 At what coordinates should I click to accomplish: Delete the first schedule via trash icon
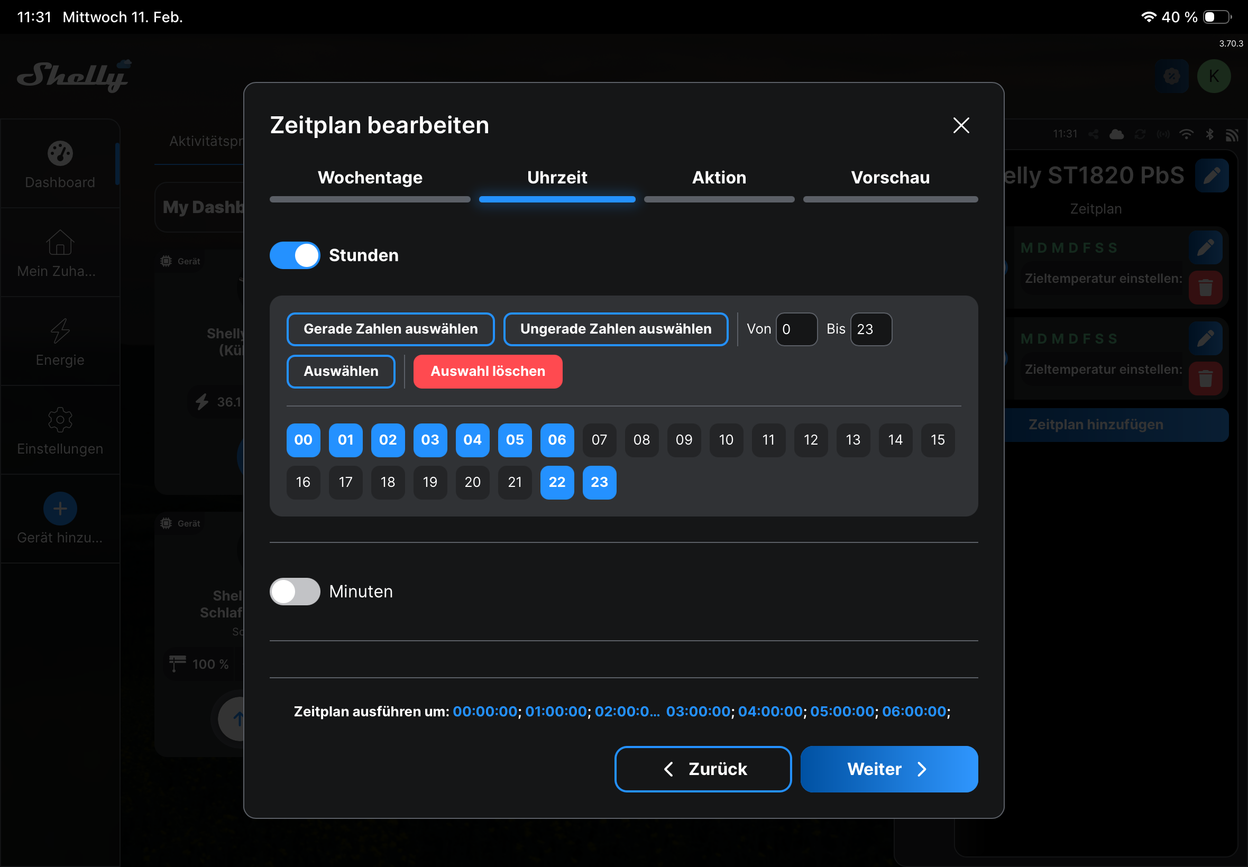point(1205,288)
